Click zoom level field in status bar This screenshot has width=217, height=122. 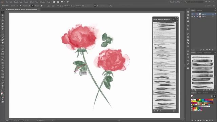[x=8, y=121]
